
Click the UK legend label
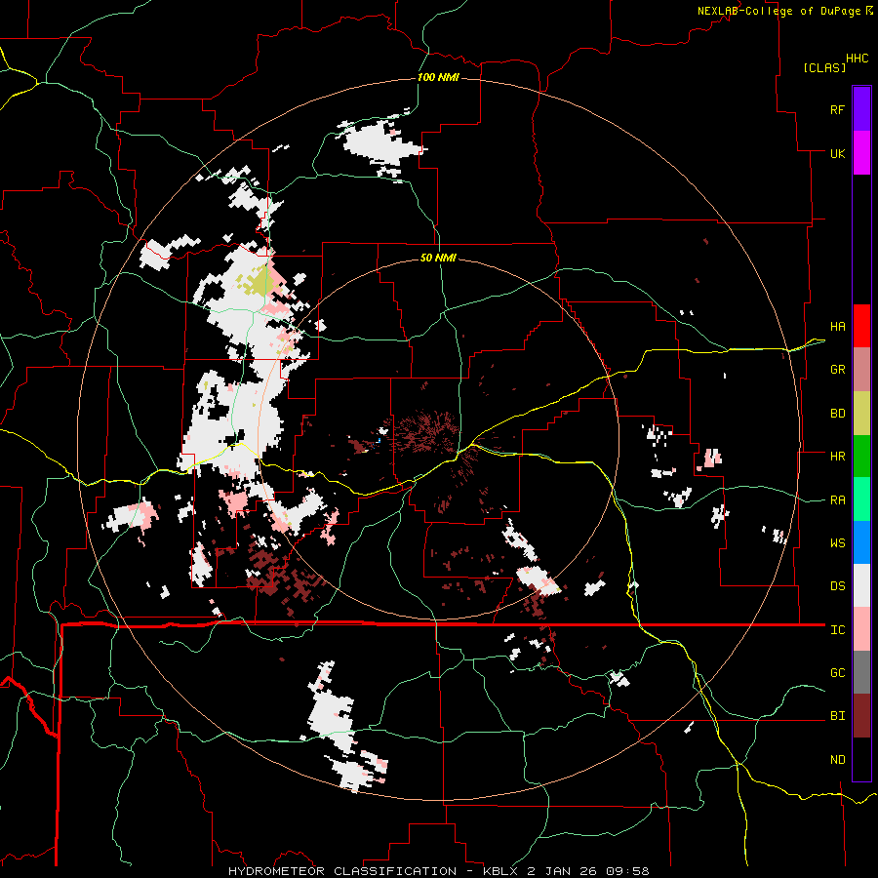[837, 153]
